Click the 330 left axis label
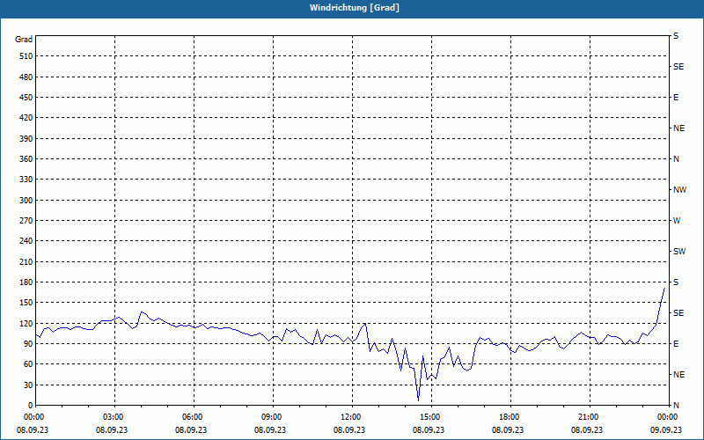Image resolution: width=704 pixels, height=440 pixels. pos(26,180)
